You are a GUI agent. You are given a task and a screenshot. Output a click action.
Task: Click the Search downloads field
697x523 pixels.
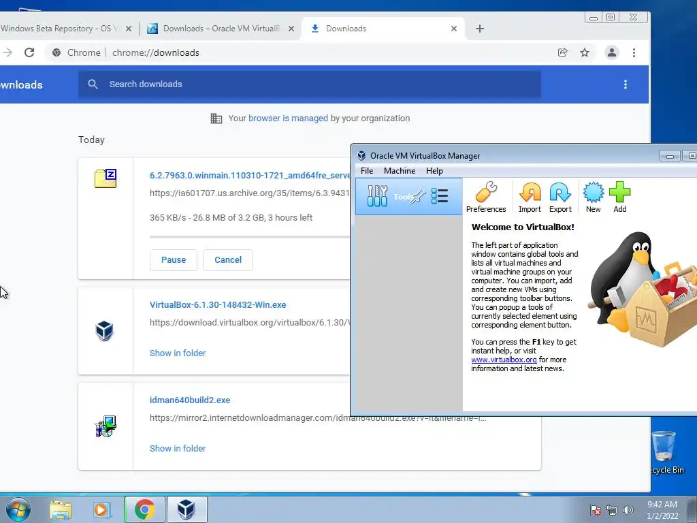pos(310,84)
